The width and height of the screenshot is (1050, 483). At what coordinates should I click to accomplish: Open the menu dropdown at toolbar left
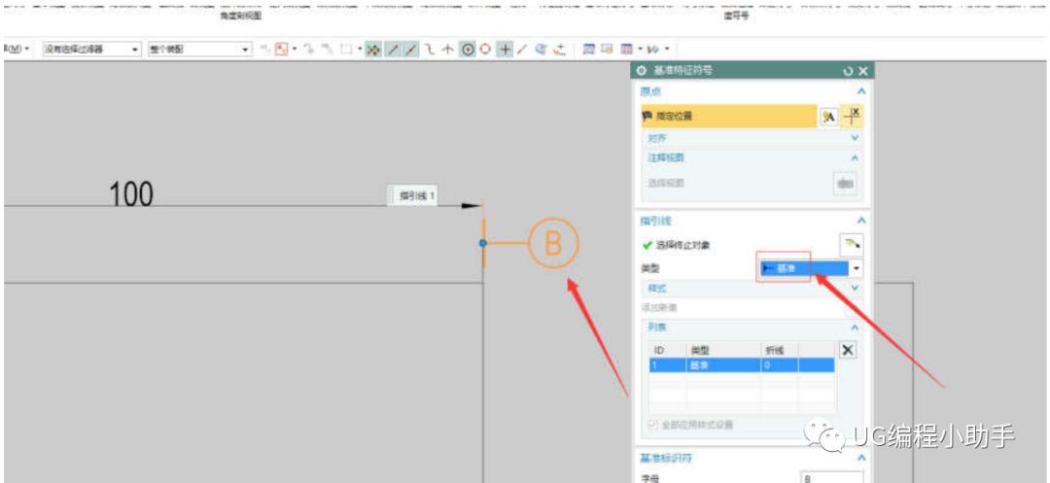coord(16,49)
